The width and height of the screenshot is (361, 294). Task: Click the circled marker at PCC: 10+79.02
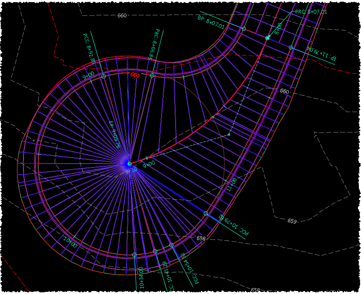[x=206, y=213]
